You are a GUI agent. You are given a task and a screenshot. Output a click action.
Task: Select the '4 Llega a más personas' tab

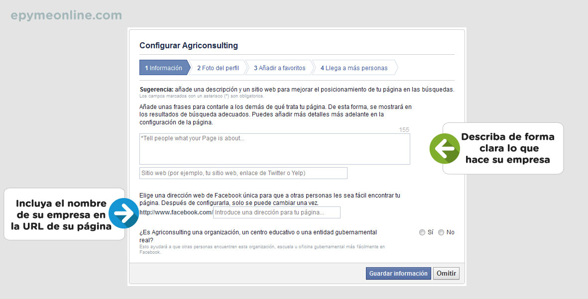(x=354, y=68)
